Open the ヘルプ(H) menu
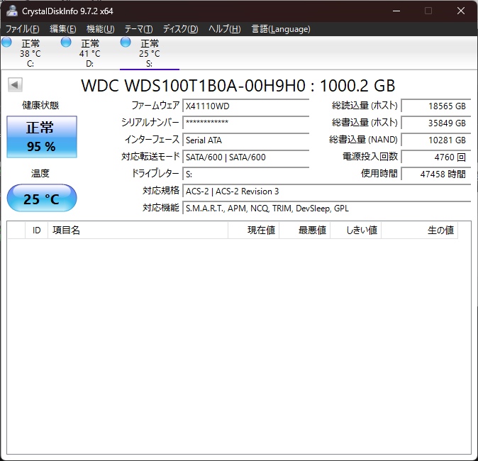The image size is (478, 461). [224, 29]
